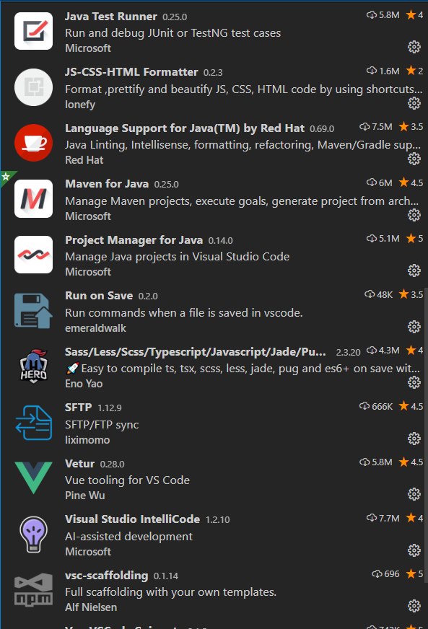Click publisher name Eno Yao

point(84,384)
